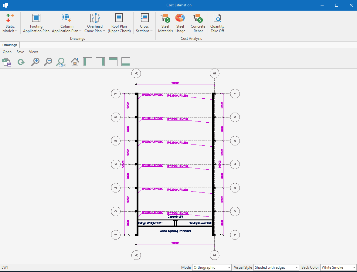This screenshot has width=357, height=272.
Task: Click the zoom in magnifier icon
Action: point(35,62)
